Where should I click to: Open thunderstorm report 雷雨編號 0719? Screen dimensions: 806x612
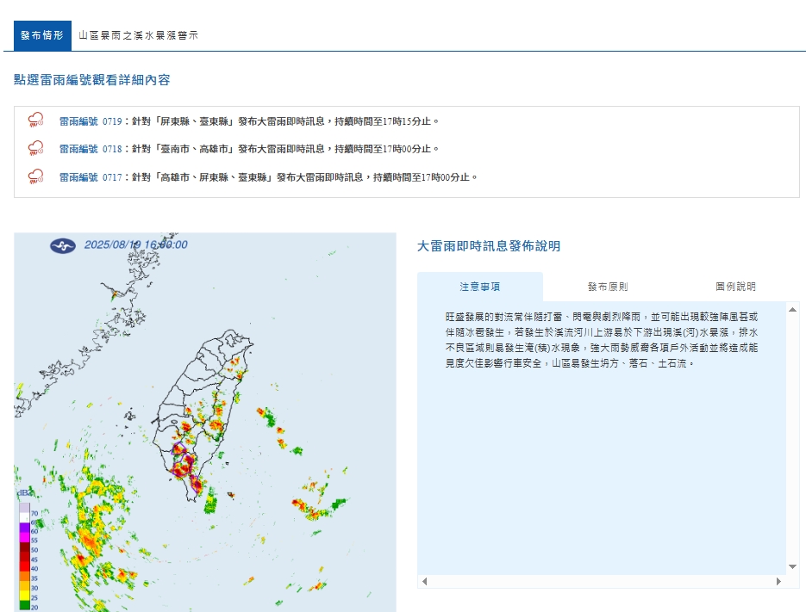(91, 121)
